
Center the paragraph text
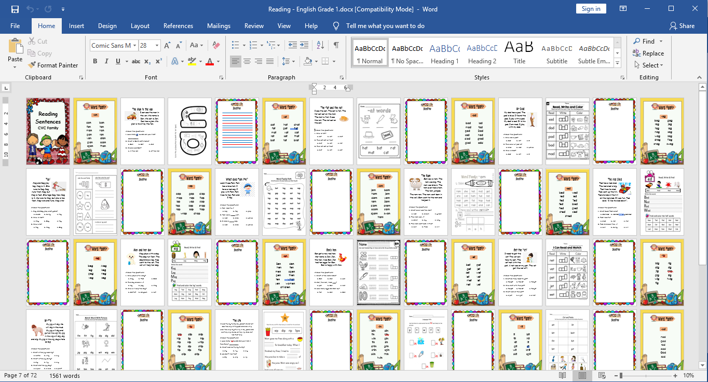(247, 61)
